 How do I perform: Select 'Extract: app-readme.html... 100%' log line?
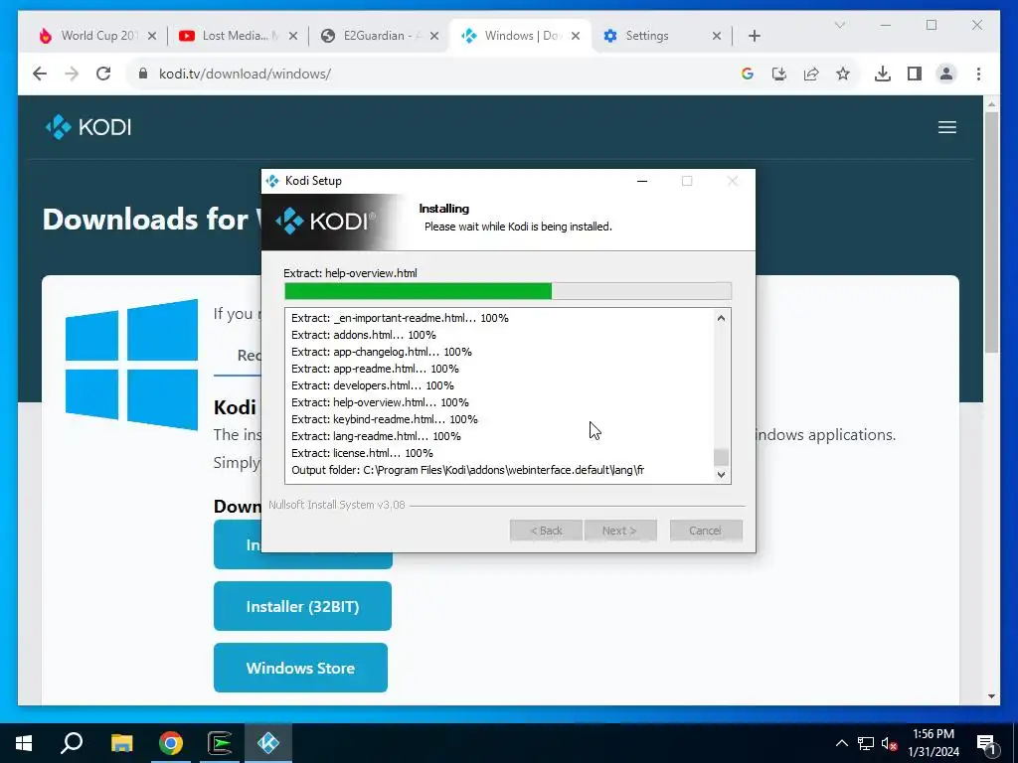point(375,369)
